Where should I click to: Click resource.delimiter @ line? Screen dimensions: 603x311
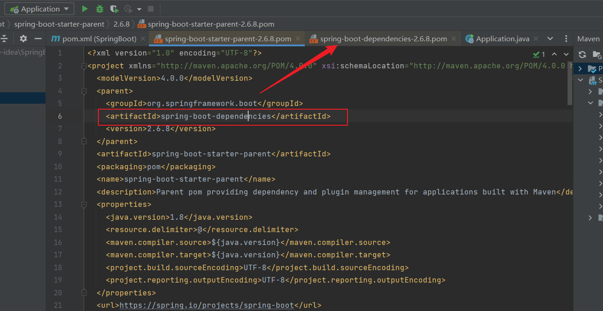coord(202,229)
